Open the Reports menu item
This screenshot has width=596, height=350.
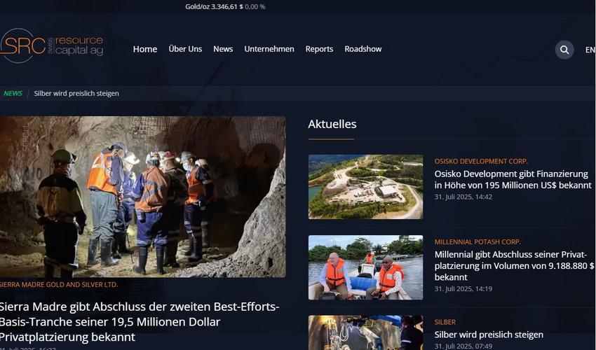pos(319,49)
